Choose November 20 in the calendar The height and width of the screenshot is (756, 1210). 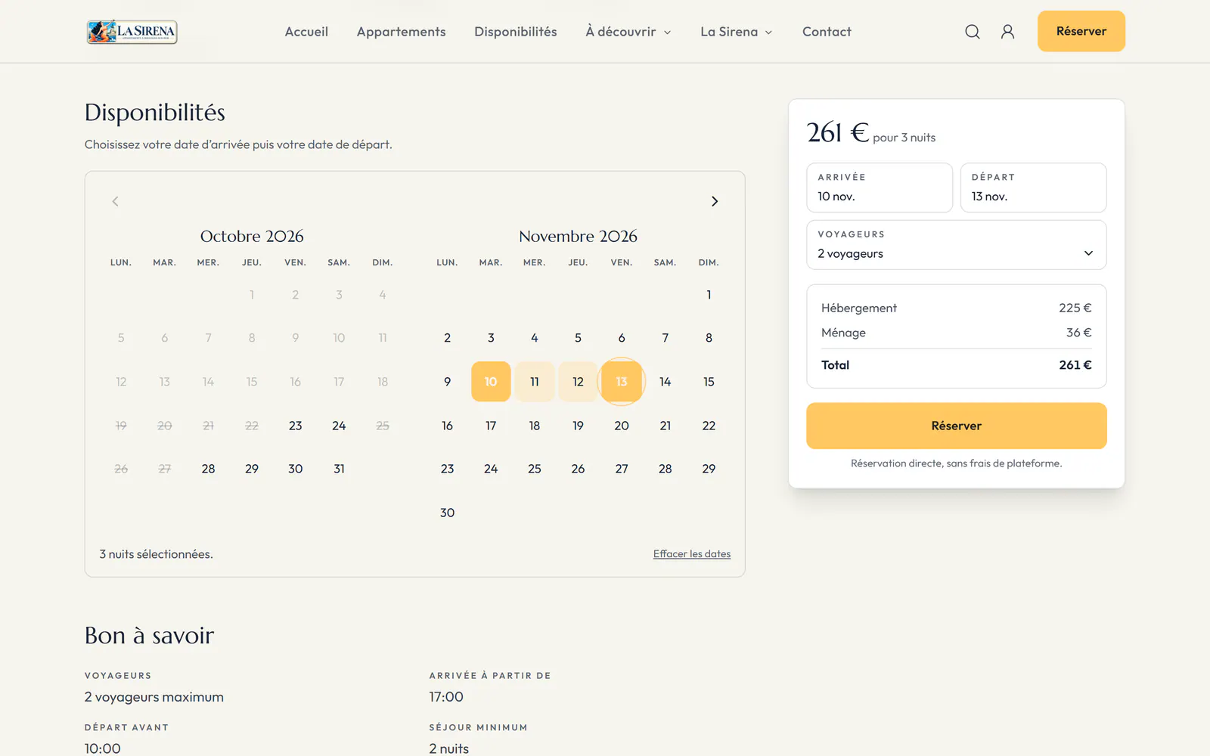pos(622,426)
